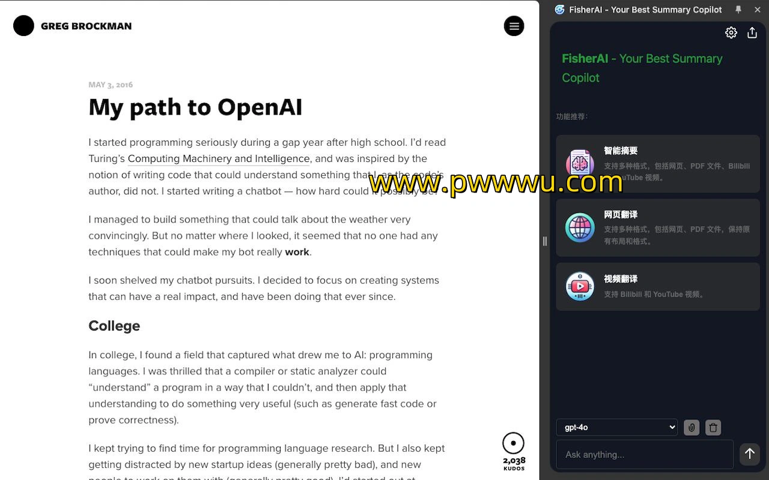
Task: Give kudos with the circle button
Action: [514, 443]
